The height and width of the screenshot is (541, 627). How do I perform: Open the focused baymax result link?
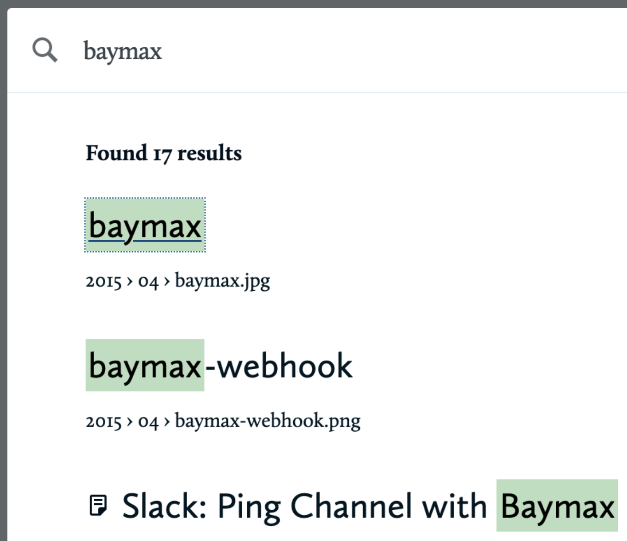coord(145,225)
